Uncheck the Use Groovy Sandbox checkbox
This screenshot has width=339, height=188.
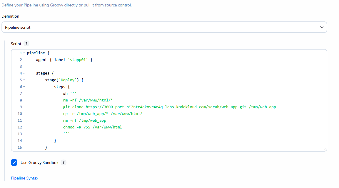pos(14,162)
